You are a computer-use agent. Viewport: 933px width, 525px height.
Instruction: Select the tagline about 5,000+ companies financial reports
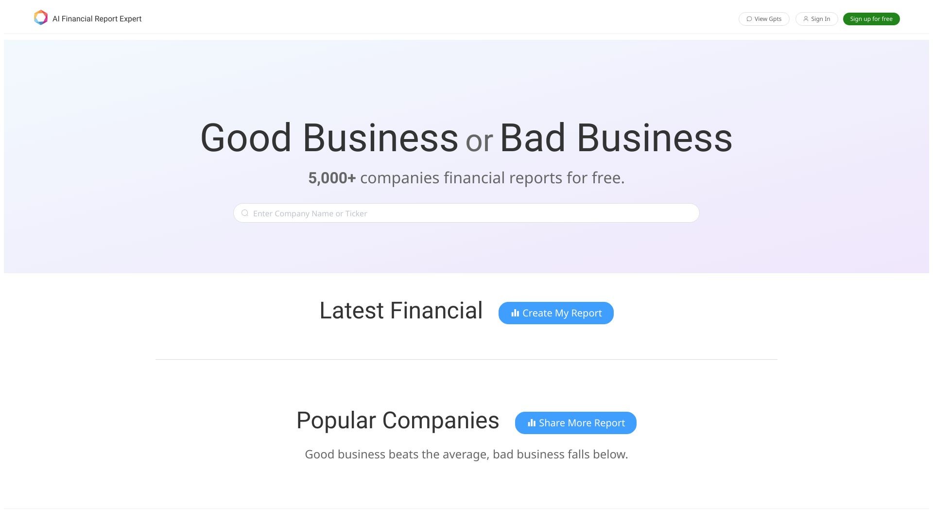pyautogui.click(x=466, y=177)
